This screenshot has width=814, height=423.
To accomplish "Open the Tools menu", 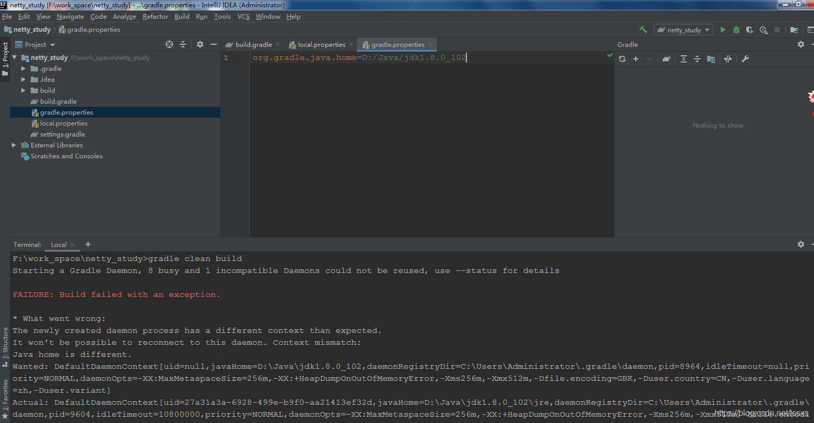I will pos(222,17).
